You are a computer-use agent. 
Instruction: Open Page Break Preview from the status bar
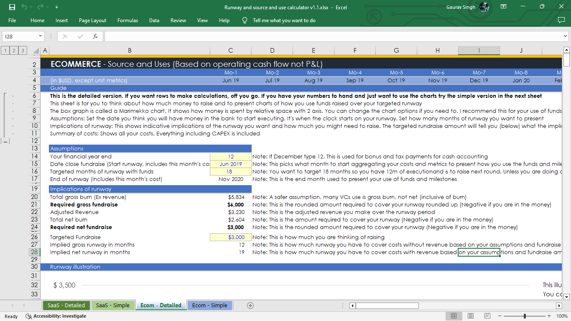pos(487,316)
